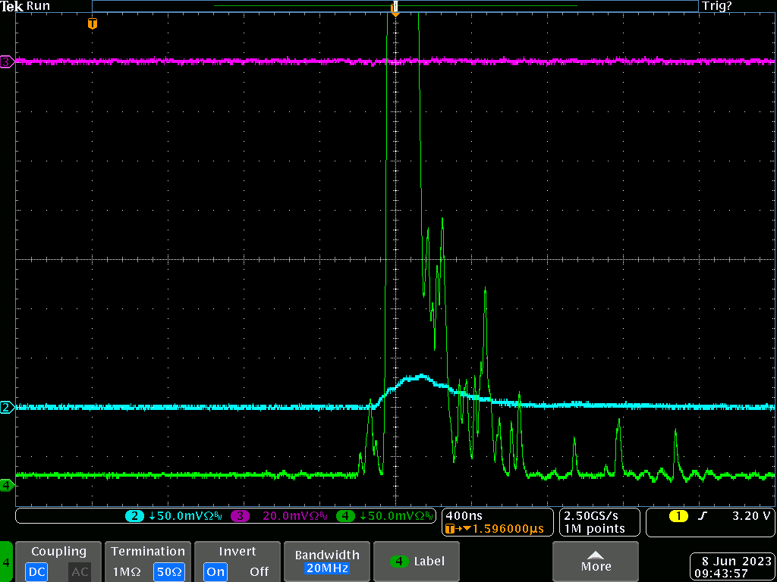
Task: Select the channel 4 green ground marker
Action: point(6,484)
